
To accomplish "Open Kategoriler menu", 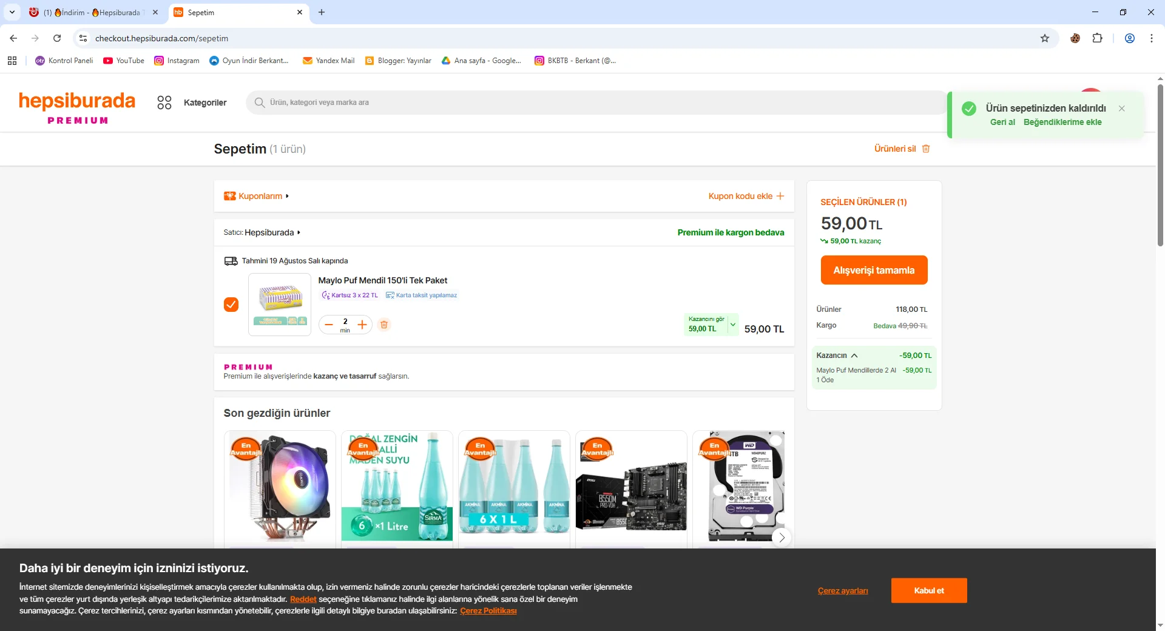I will tap(205, 103).
